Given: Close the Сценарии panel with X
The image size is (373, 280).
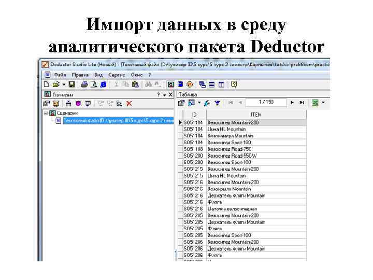Looking at the screenshot, I should pos(170,94).
